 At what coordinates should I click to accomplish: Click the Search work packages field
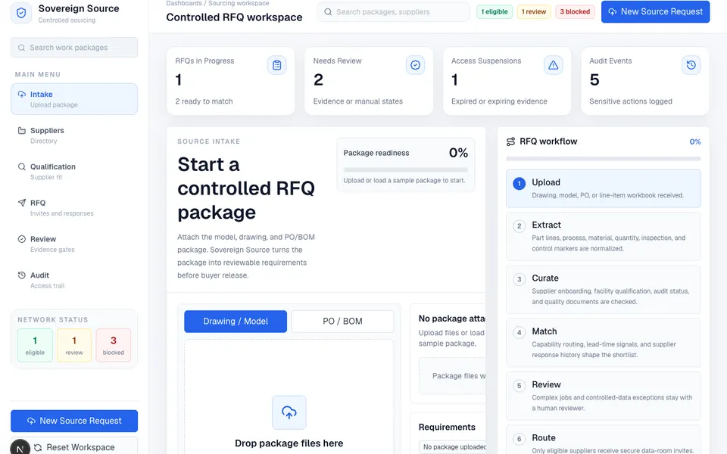coord(74,48)
